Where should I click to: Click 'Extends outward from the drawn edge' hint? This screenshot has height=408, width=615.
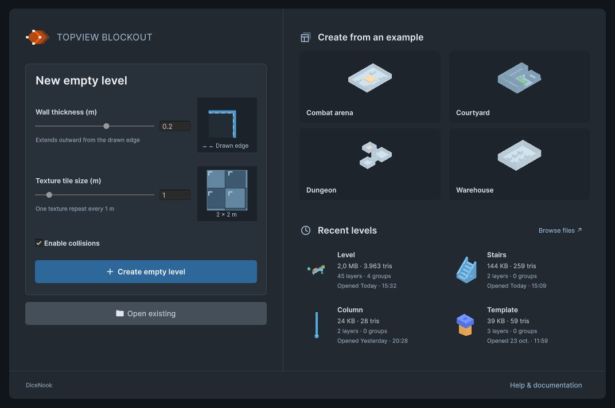[x=87, y=140]
